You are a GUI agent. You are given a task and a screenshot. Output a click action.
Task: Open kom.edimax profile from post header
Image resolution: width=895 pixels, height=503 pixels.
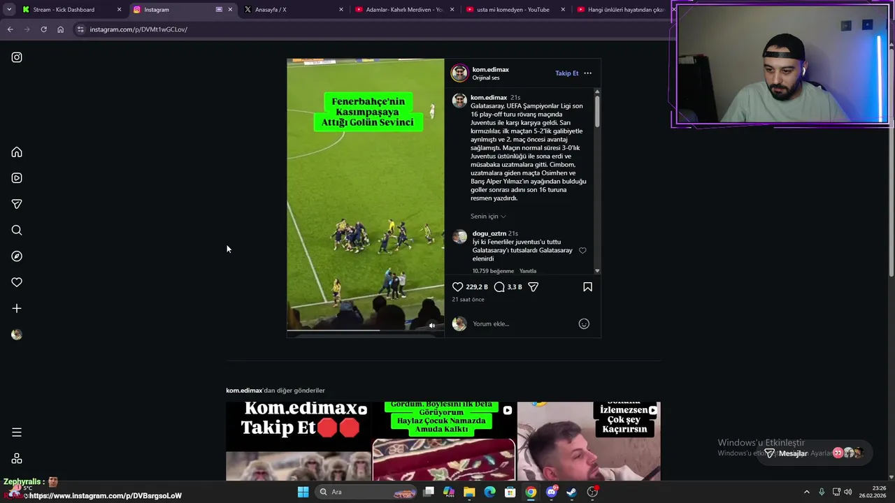[490, 70]
